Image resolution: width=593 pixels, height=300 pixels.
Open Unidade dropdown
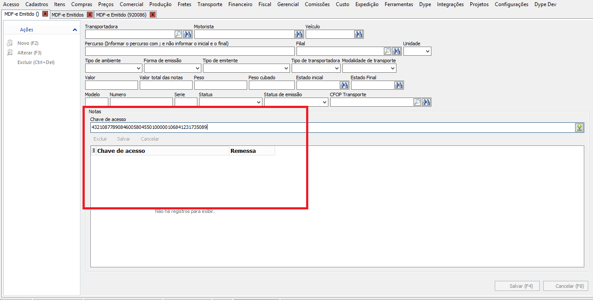coord(428,51)
